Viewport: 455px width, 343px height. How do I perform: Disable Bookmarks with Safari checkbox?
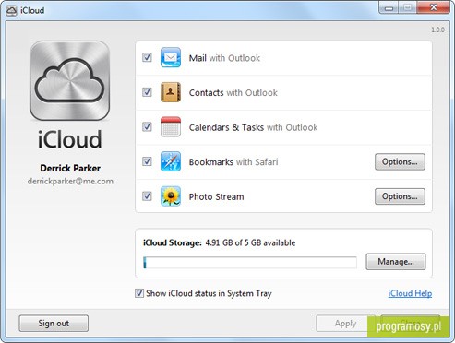coord(147,161)
